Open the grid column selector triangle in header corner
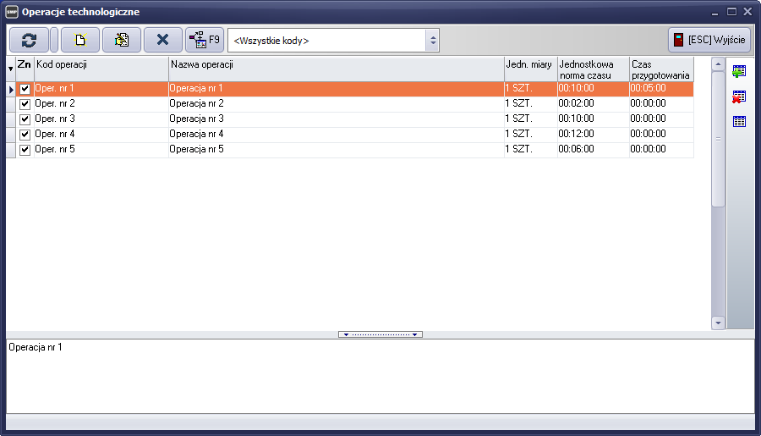 [x=11, y=69]
